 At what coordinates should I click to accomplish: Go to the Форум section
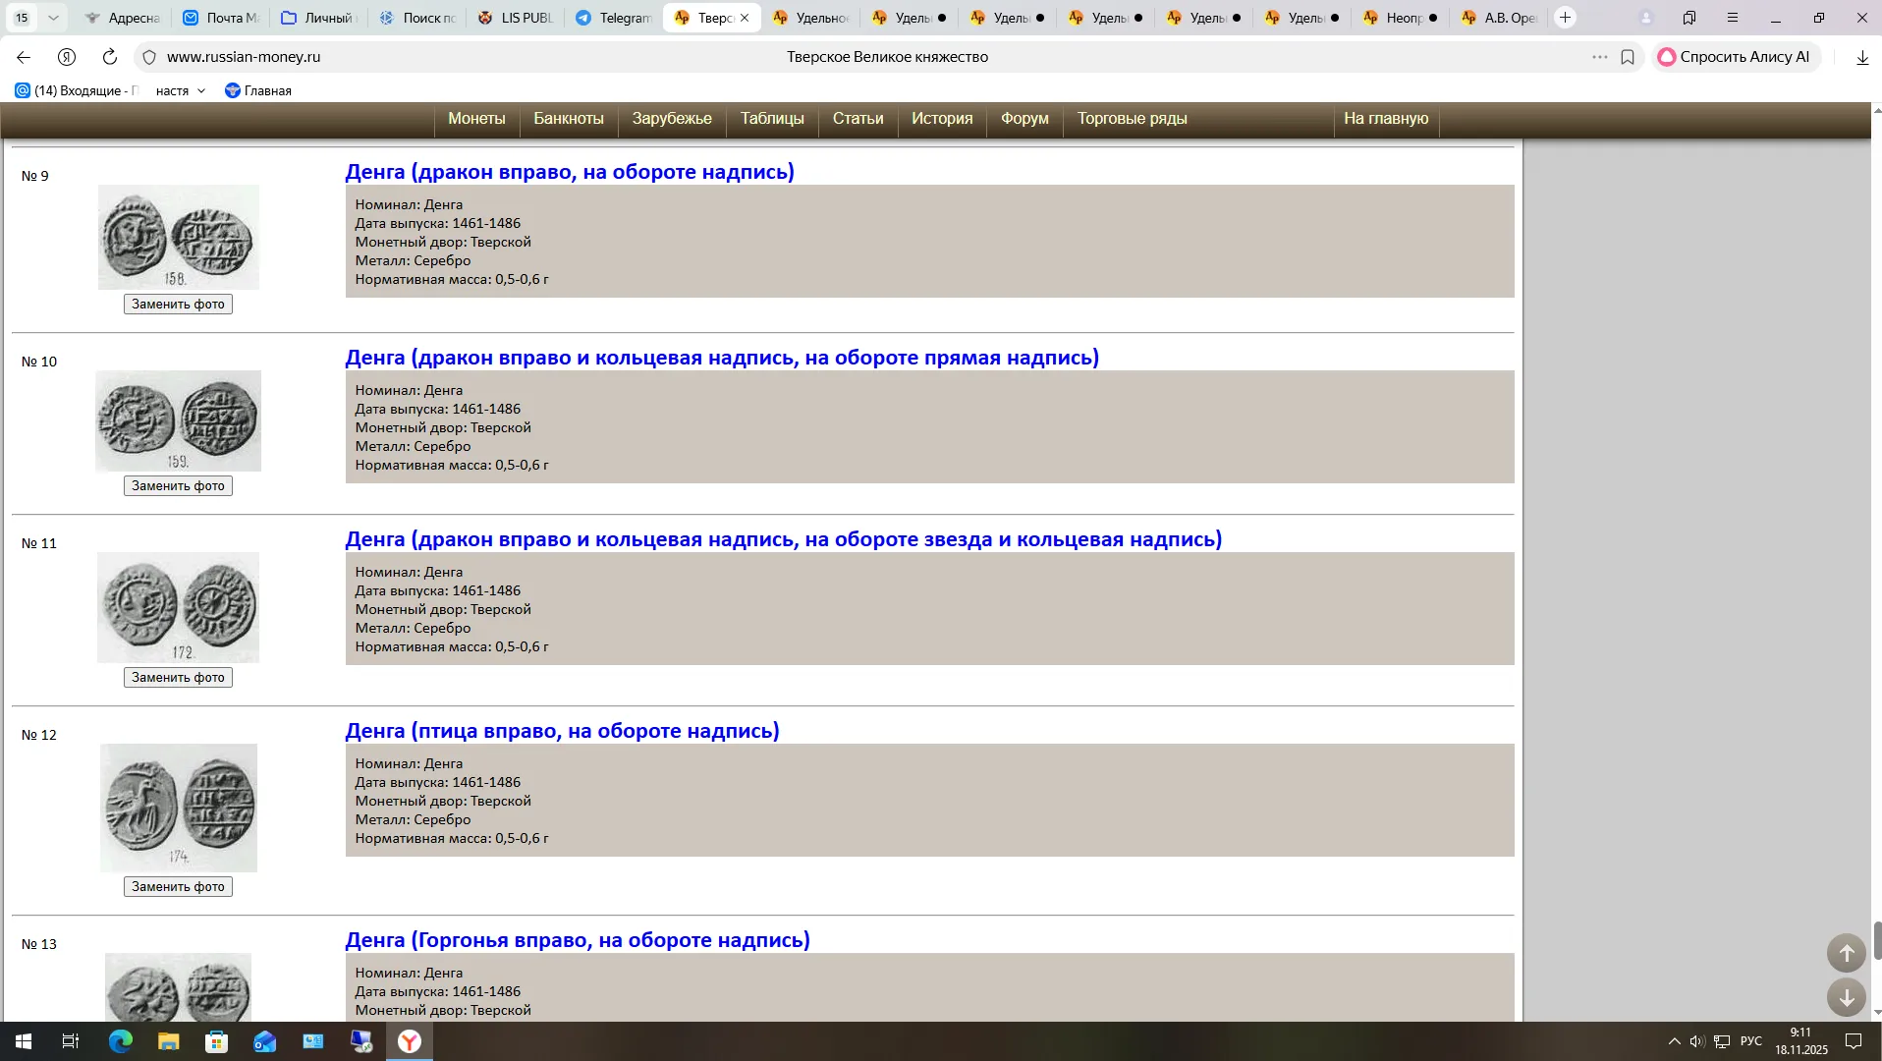pos(1024,118)
